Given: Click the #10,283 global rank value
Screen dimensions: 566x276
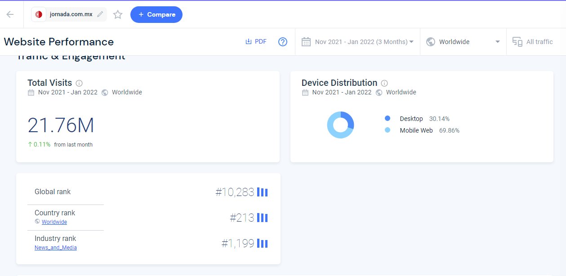Looking at the screenshot, I should click(235, 192).
